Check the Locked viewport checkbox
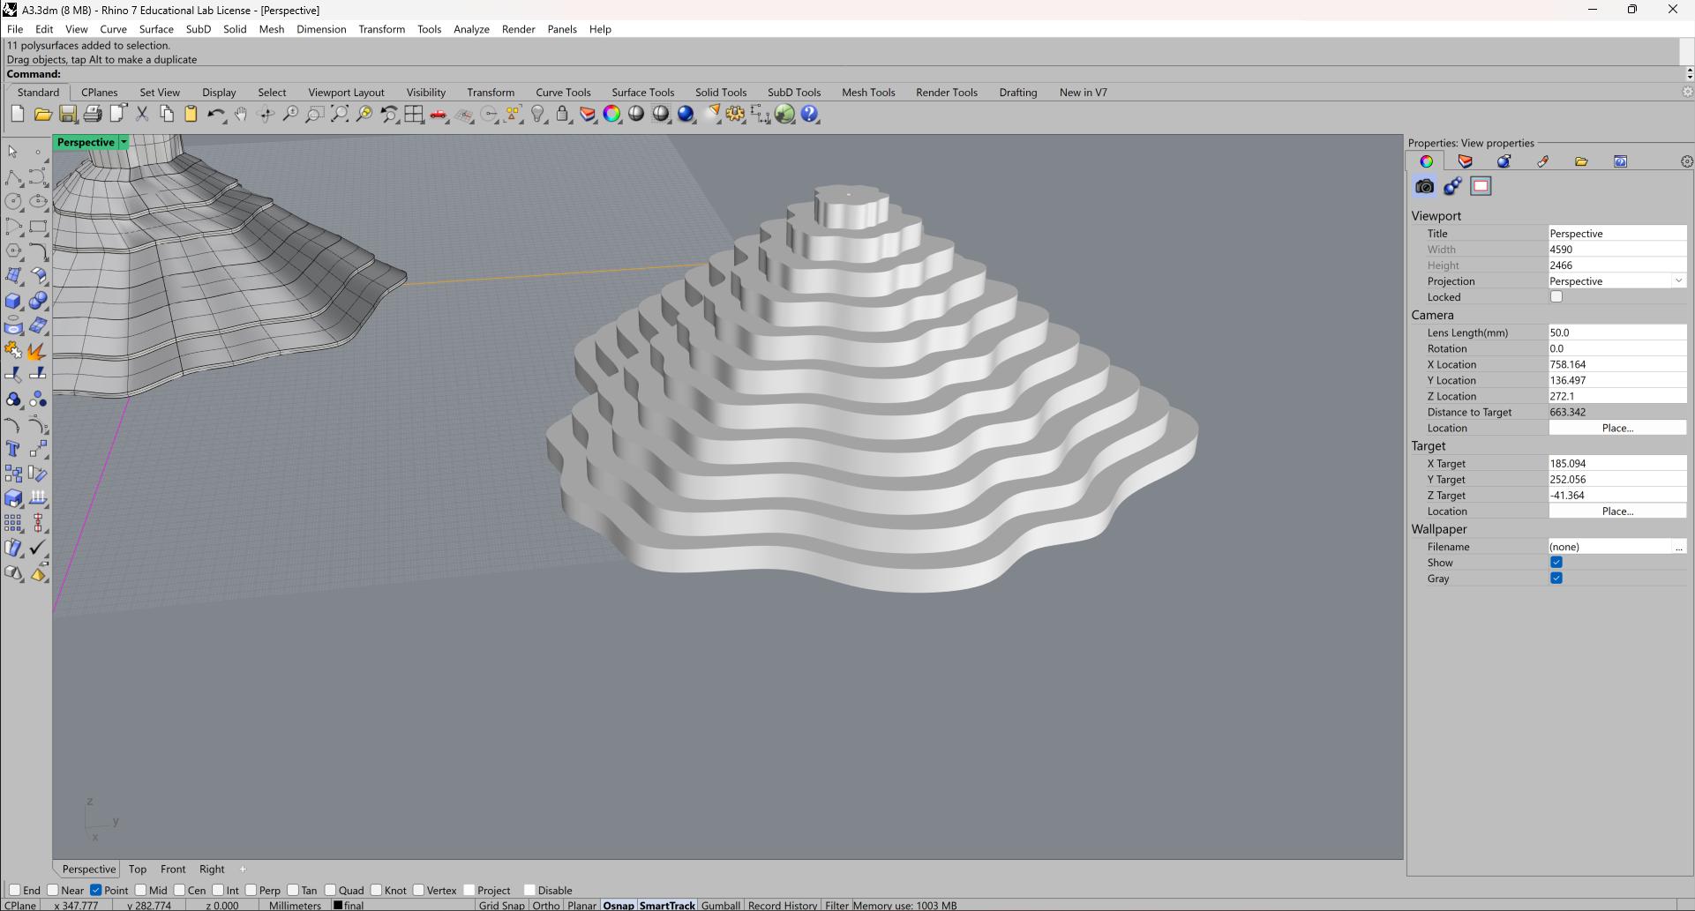Screen dimensions: 1695x911 pyautogui.click(x=1556, y=297)
